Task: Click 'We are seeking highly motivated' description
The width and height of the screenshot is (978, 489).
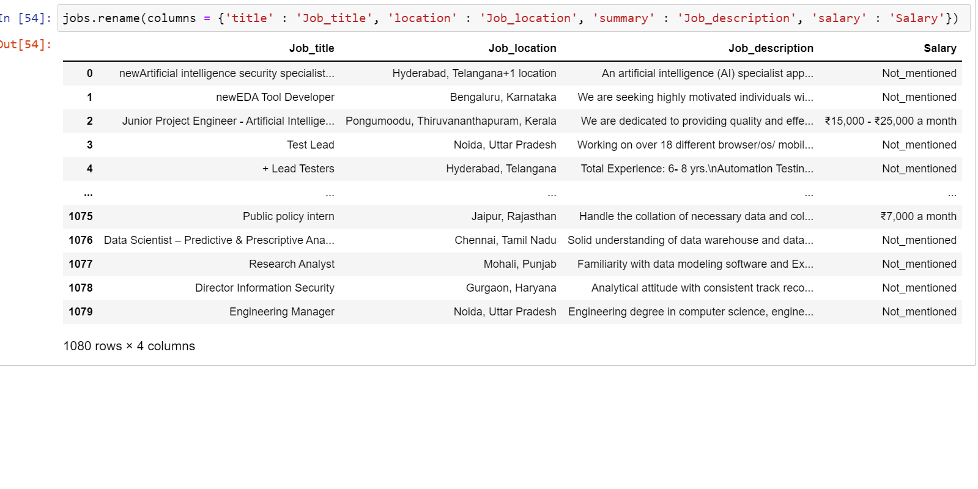Action: tap(695, 97)
